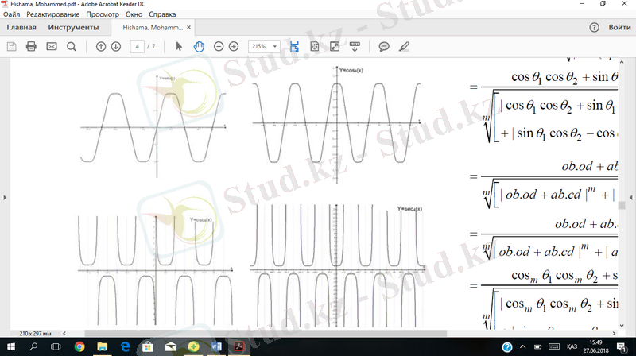Open the Редактирование menu
636x356 pixels.
(x=52, y=14)
